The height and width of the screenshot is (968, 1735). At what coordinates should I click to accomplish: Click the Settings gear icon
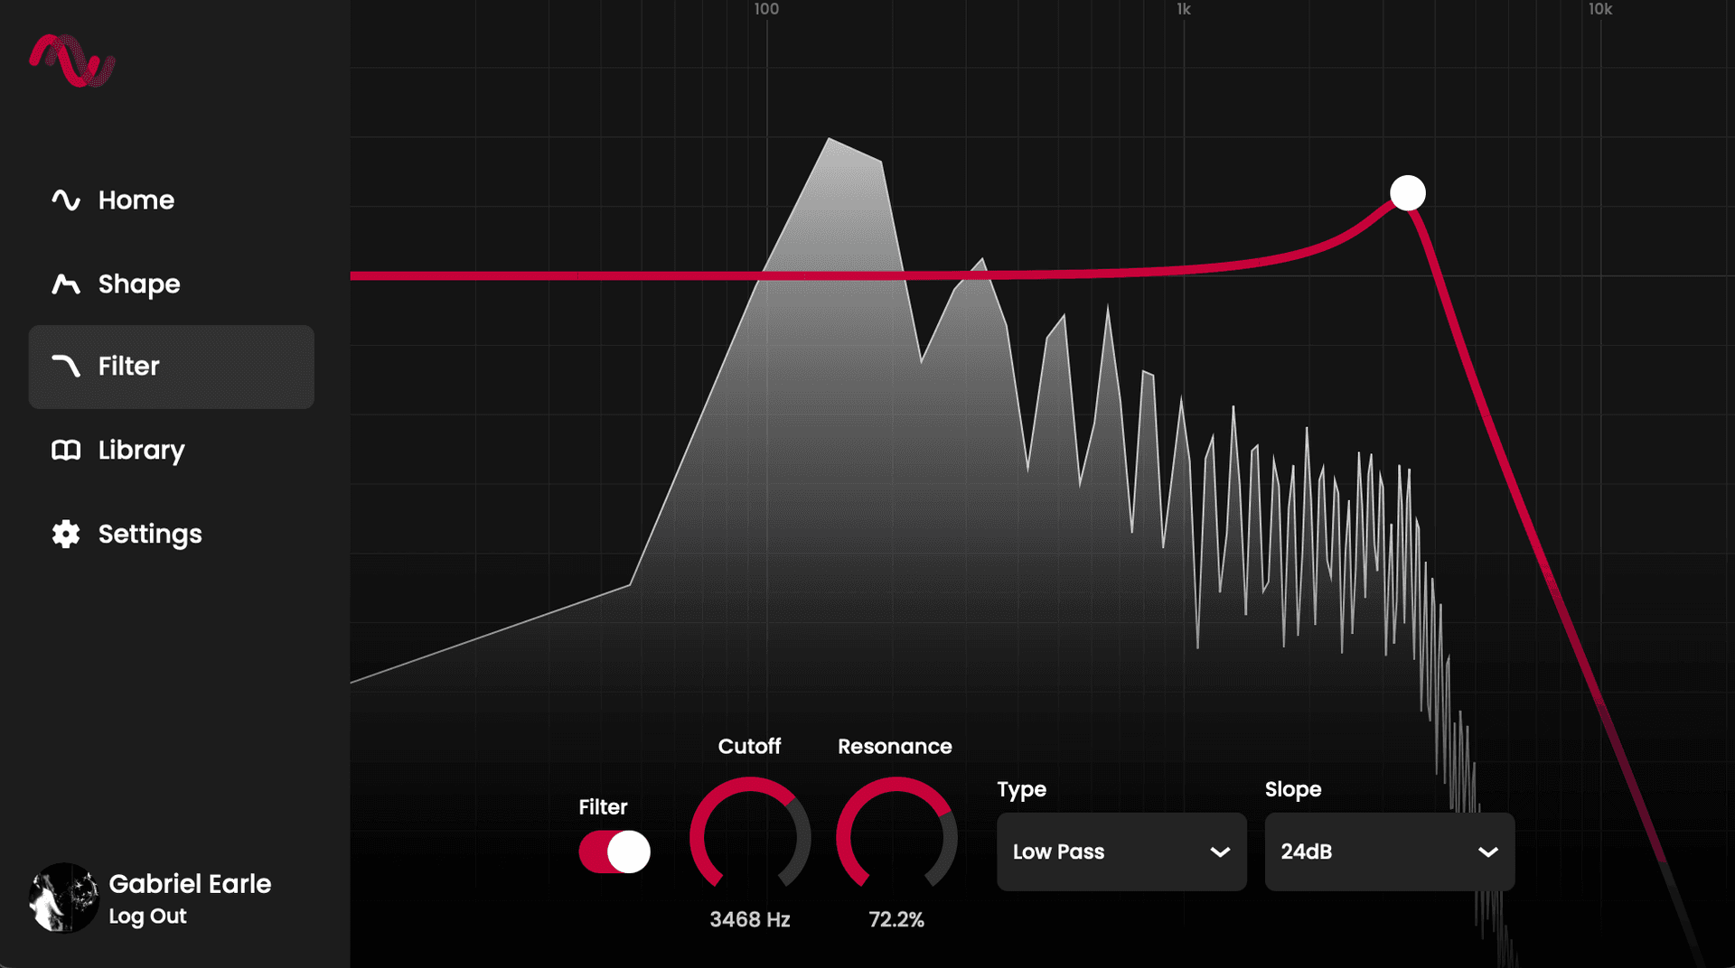66,534
